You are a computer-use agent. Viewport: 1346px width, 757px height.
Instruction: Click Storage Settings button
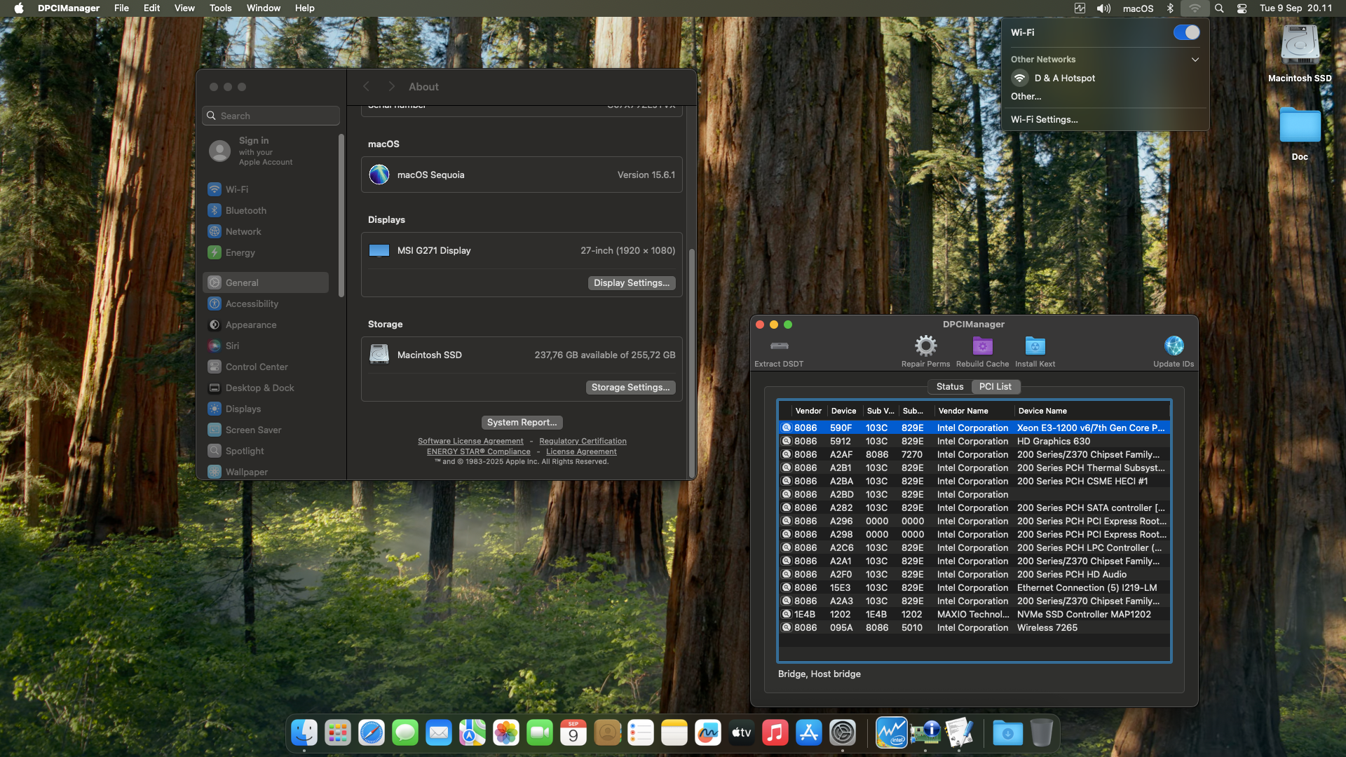click(x=631, y=388)
